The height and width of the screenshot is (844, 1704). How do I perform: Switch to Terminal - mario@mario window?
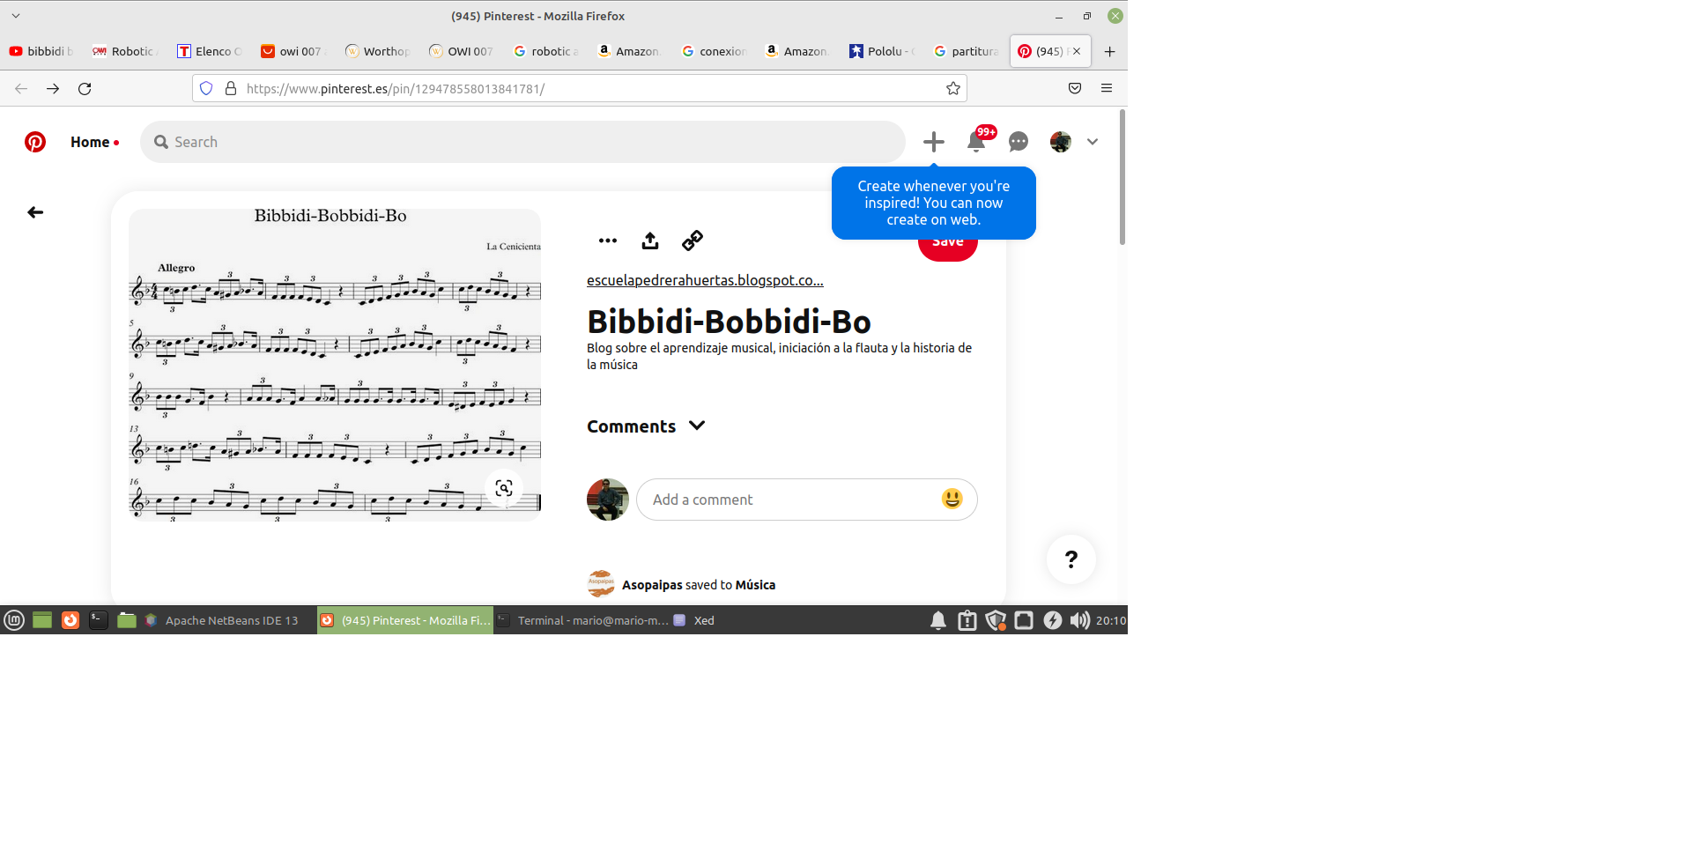point(582,620)
